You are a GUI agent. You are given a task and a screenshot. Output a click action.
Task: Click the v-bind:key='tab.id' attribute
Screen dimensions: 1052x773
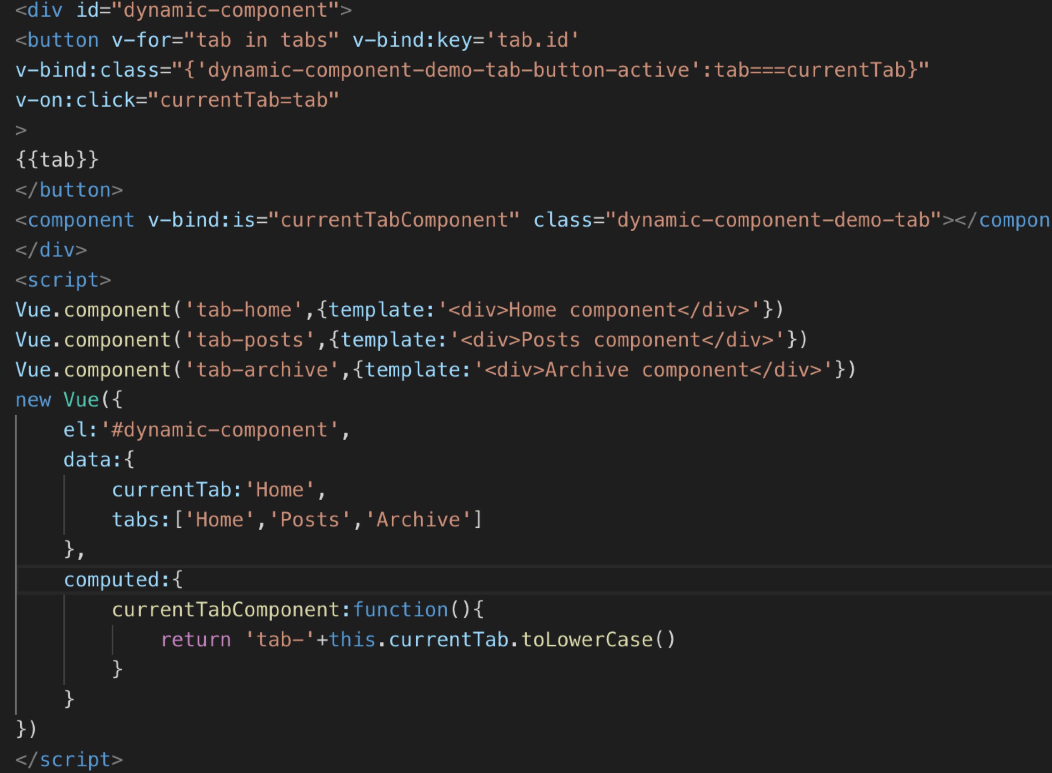[x=466, y=40]
